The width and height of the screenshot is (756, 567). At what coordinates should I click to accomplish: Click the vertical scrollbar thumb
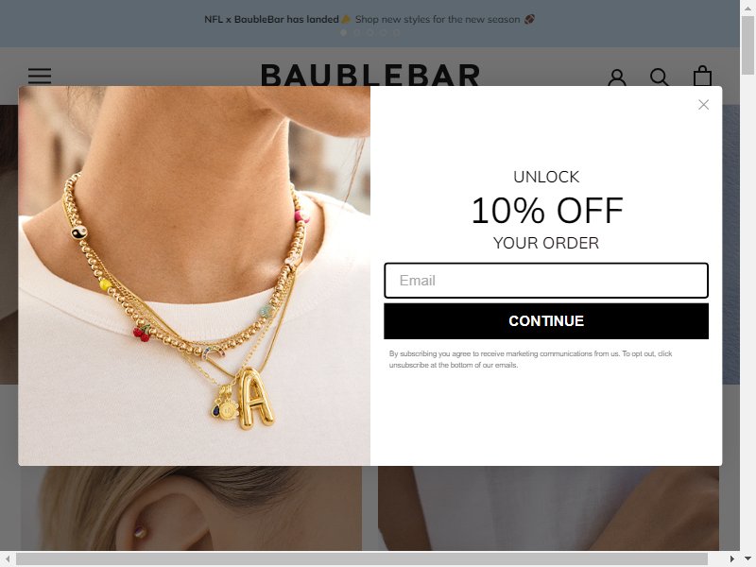tap(747, 45)
